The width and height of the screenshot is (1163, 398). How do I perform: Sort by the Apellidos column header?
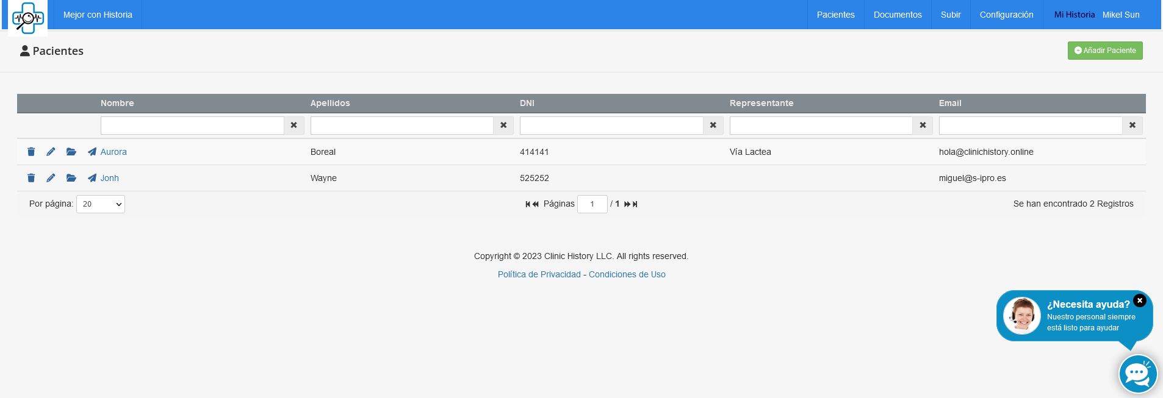(330, 103)
